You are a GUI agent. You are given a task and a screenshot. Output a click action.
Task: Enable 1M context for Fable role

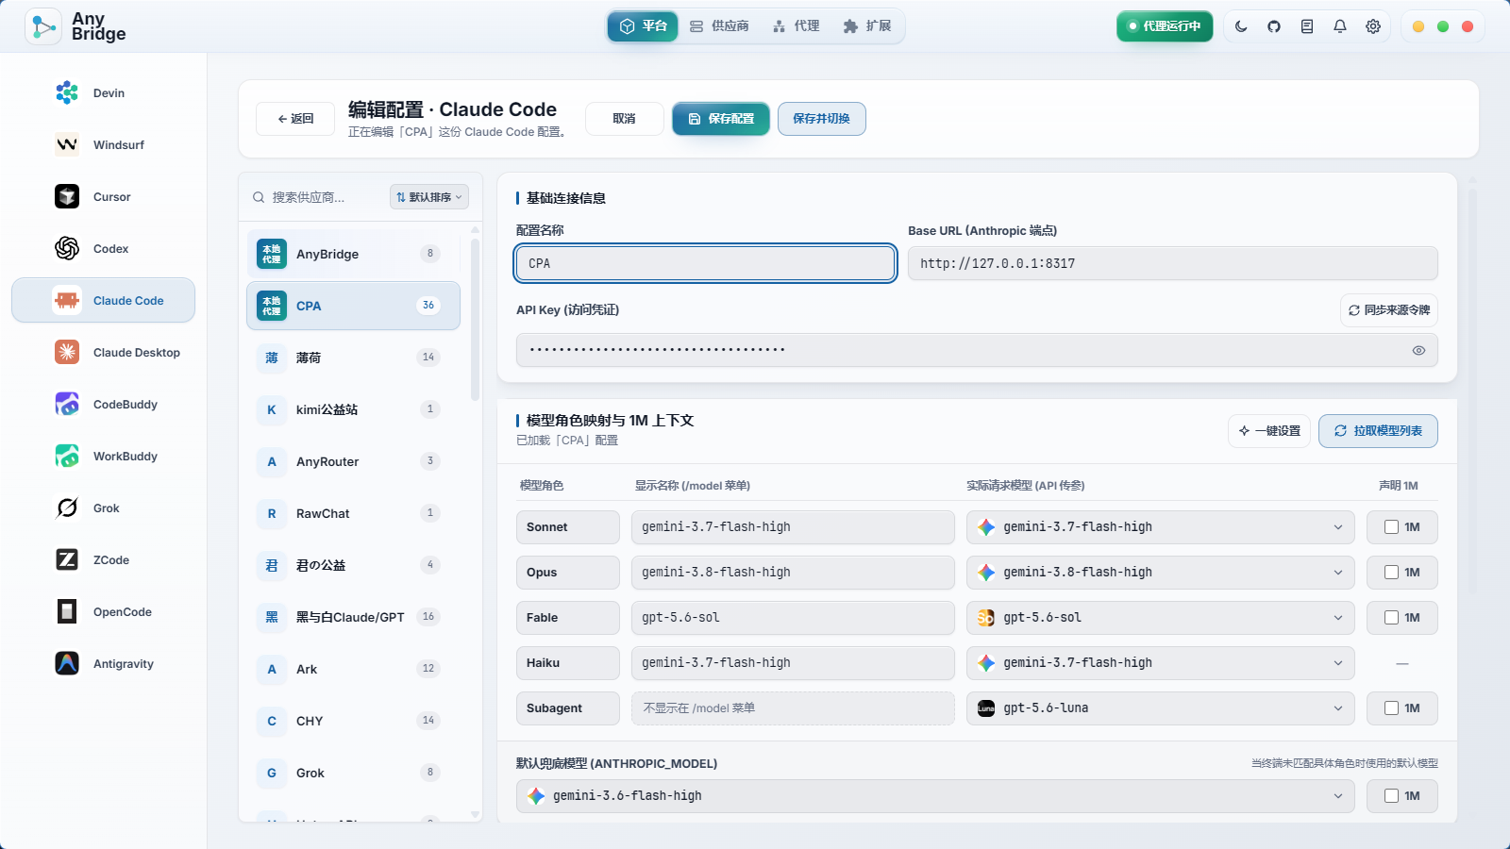(x=1391, y=618)
